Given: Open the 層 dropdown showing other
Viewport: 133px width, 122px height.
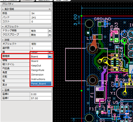Looking at the screenshot, I should 50,52.
